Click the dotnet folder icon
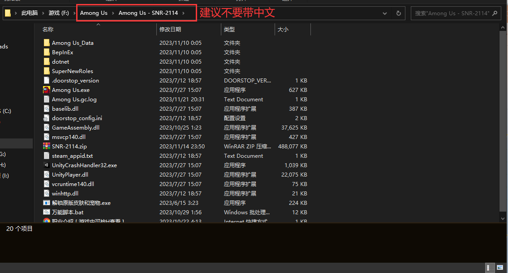 coord(47,61)
